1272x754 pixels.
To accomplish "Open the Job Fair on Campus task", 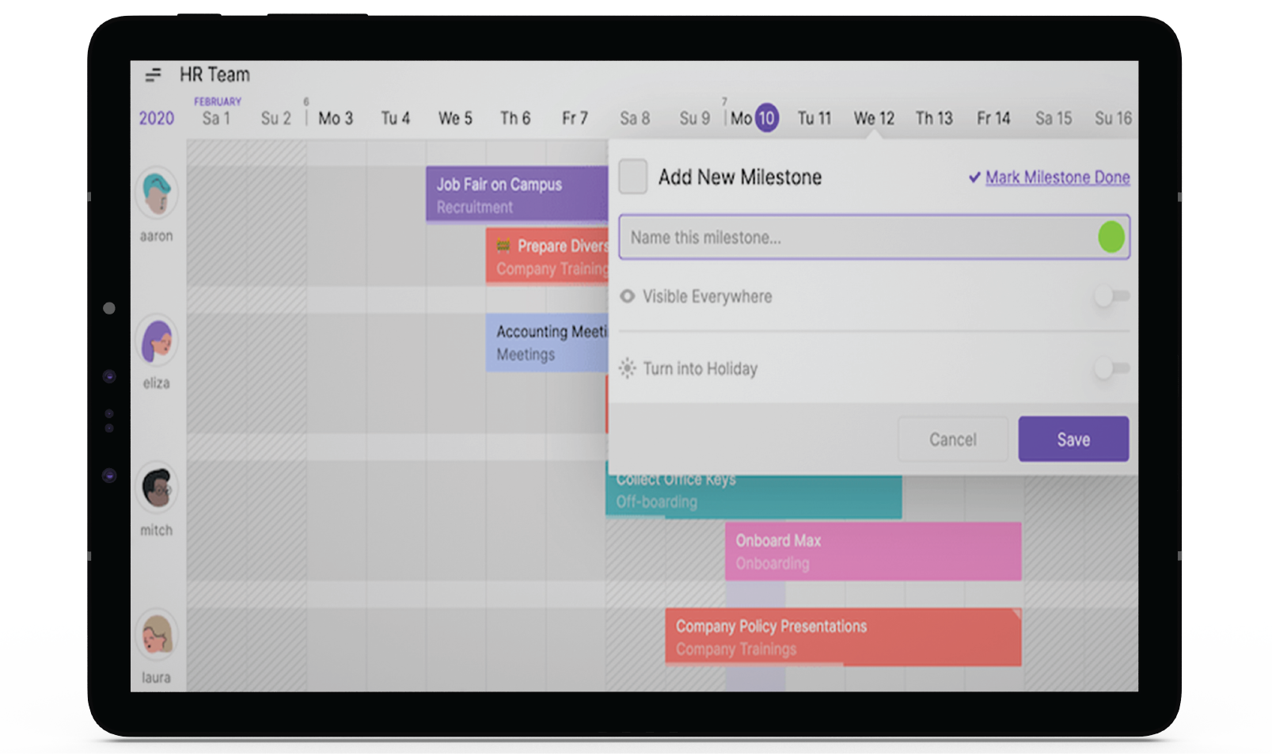I will [516, 195].
